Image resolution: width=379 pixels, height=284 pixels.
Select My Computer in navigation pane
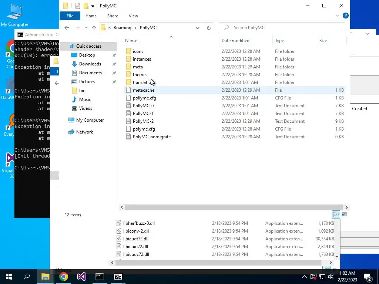[90, 120]
